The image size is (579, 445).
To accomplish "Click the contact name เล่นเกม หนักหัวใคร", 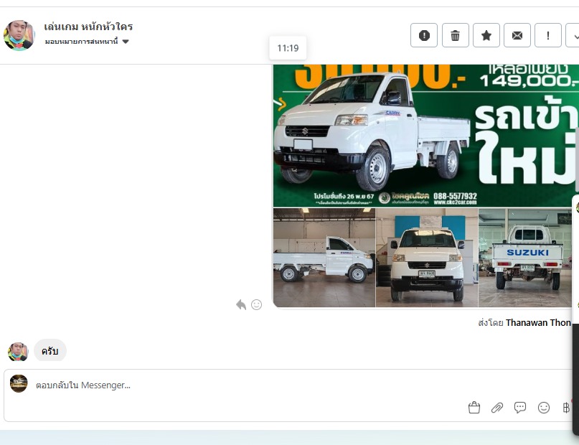I will pos(88,27).
